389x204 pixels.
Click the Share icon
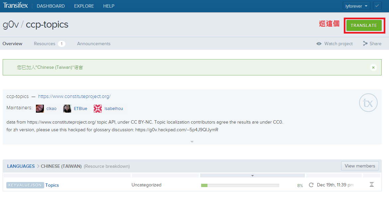pyautogui.click(x=365, y=44)
